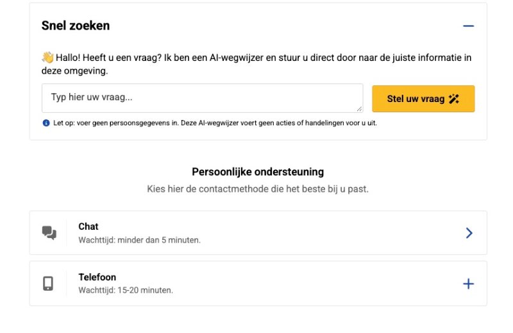Collapse the Snel zoeken panel with minus icon
The image size is (513, 333).
[468, 26]
